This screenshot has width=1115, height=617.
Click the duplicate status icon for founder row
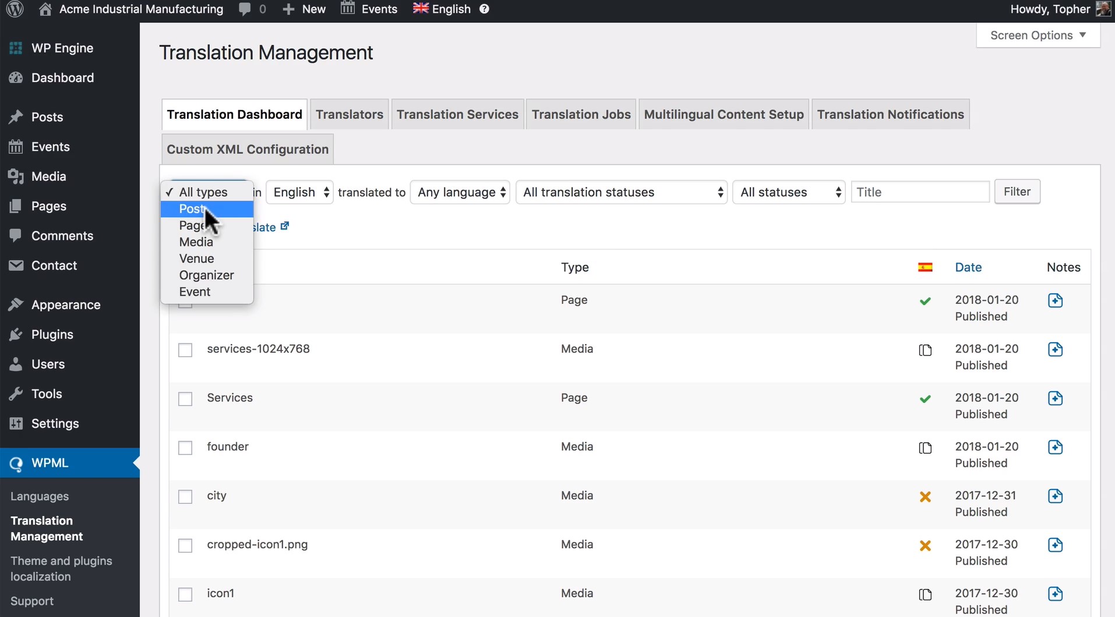(925, 448)
